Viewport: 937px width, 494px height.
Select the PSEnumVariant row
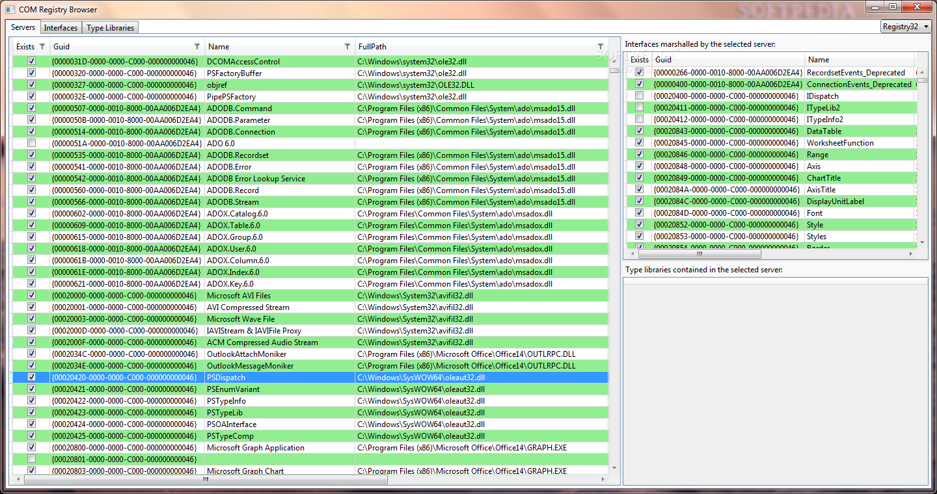pos(310,389)
